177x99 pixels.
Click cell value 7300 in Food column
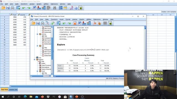pyautogui.click(x=13, y=30)
